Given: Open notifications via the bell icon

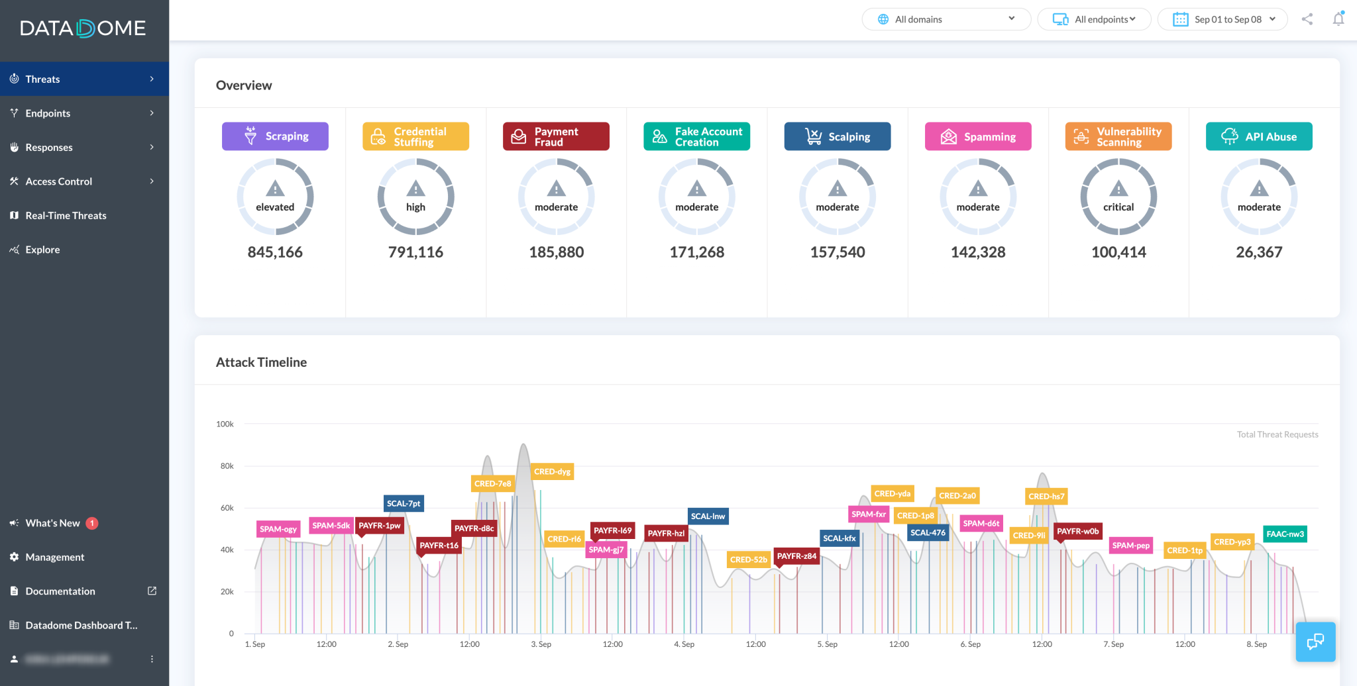Looking at the screenshot, I should pyautogui.click(x=1338, y=19).
